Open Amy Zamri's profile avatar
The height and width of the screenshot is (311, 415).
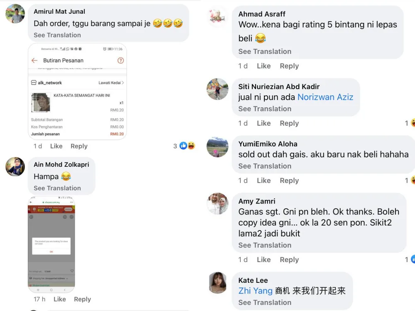click(217, 204)
